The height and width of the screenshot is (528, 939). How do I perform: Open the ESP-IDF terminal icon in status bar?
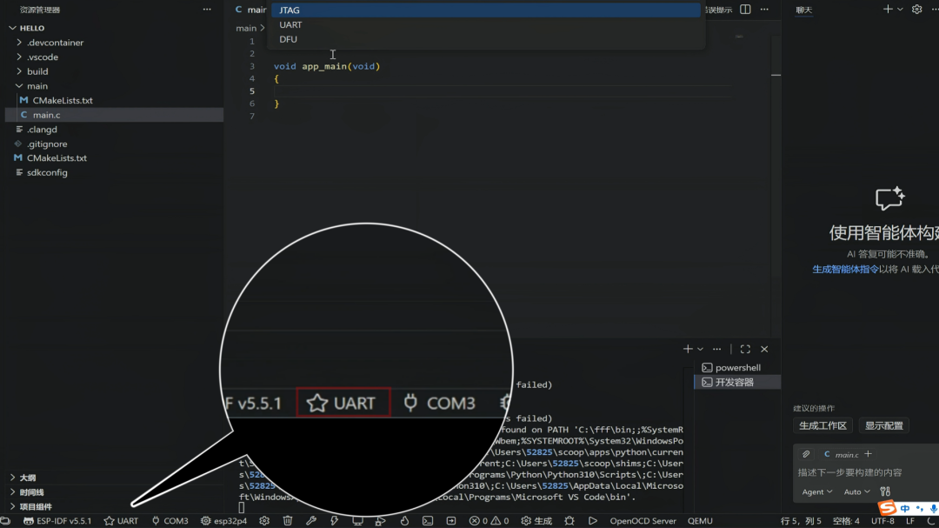(428, 521)
